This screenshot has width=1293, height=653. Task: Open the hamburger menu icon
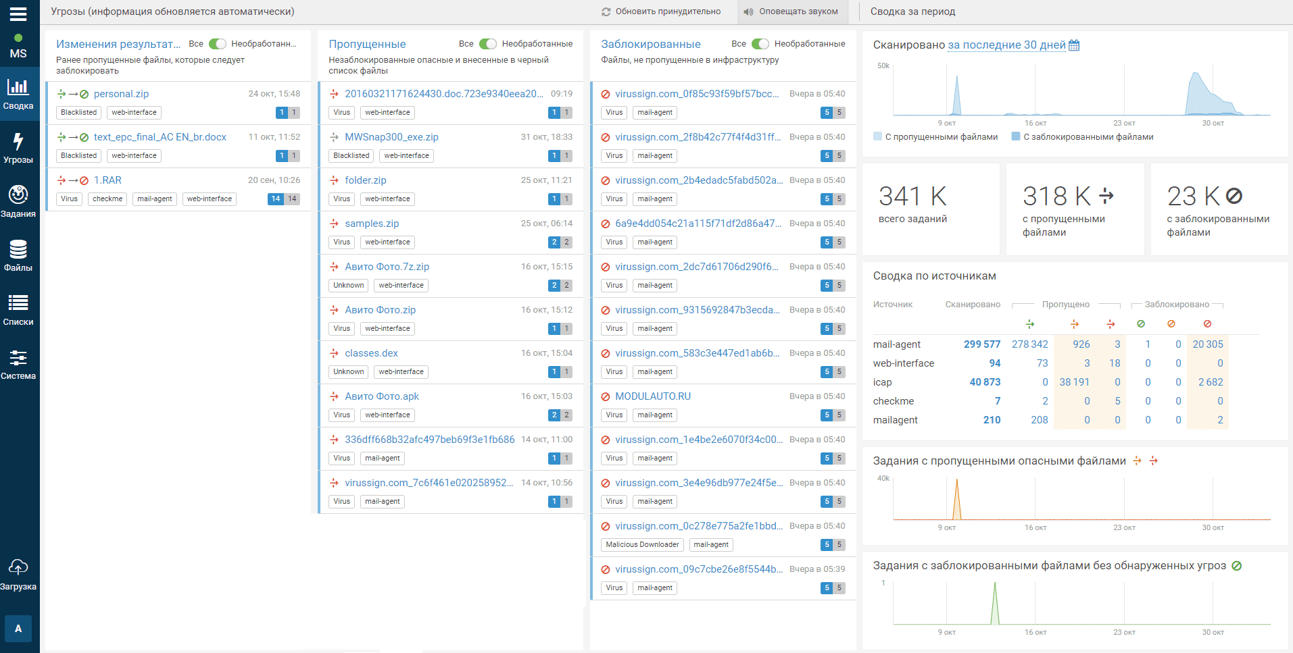tap(18, 14)
